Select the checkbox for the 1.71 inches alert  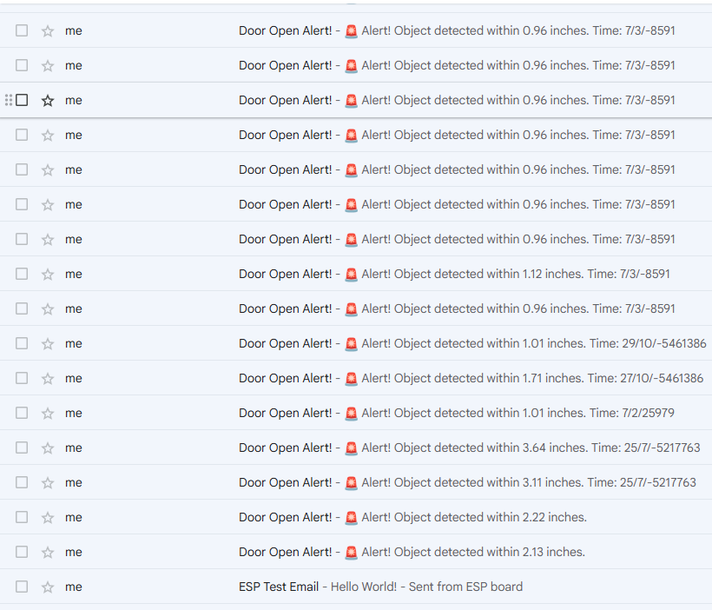(22, 378)
